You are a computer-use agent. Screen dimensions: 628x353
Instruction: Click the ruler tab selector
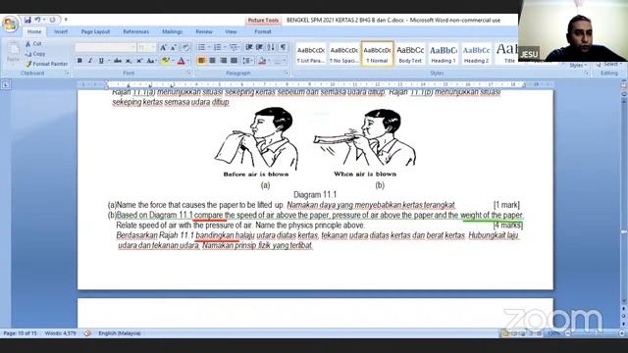pos(6,84)
